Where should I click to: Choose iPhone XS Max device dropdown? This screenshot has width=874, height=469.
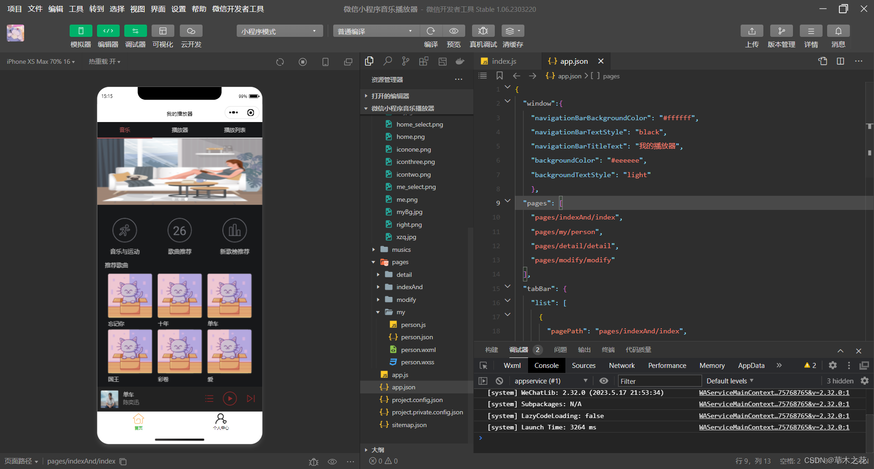tap(41, 61)
